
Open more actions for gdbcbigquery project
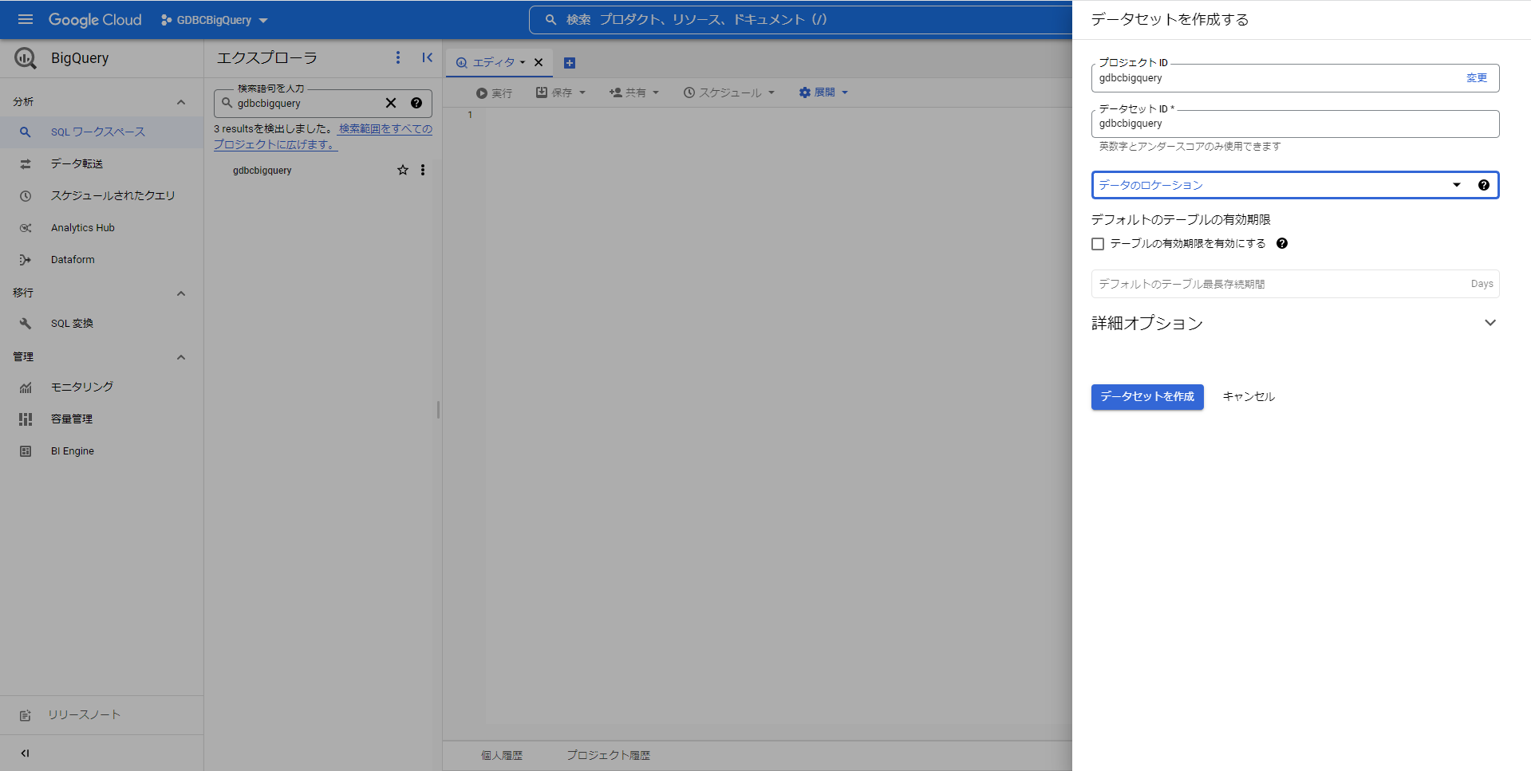pos(423,170)
